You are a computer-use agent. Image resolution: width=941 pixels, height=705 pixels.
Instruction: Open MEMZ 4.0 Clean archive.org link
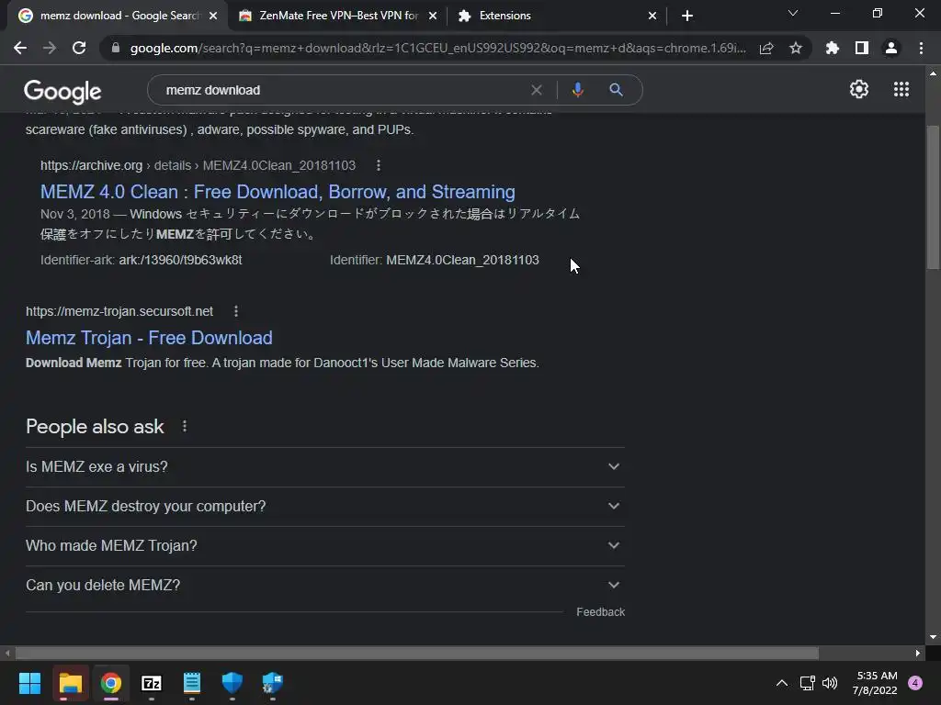[x=278, y=192]
